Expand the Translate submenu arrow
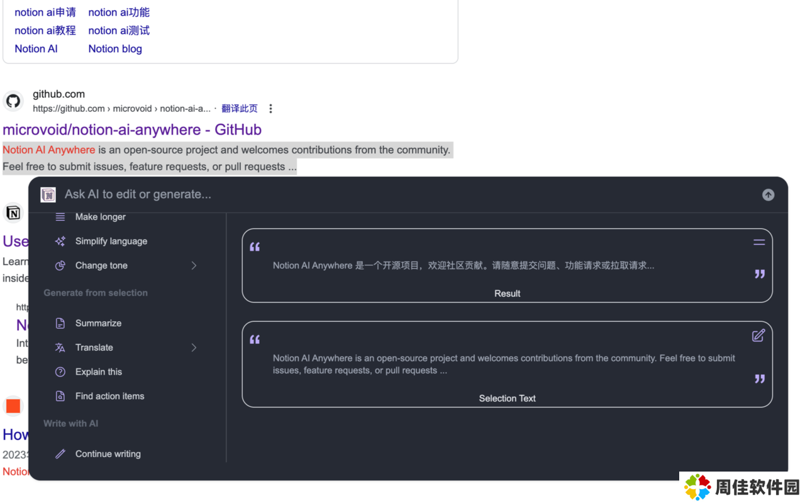 coord(194,348)
